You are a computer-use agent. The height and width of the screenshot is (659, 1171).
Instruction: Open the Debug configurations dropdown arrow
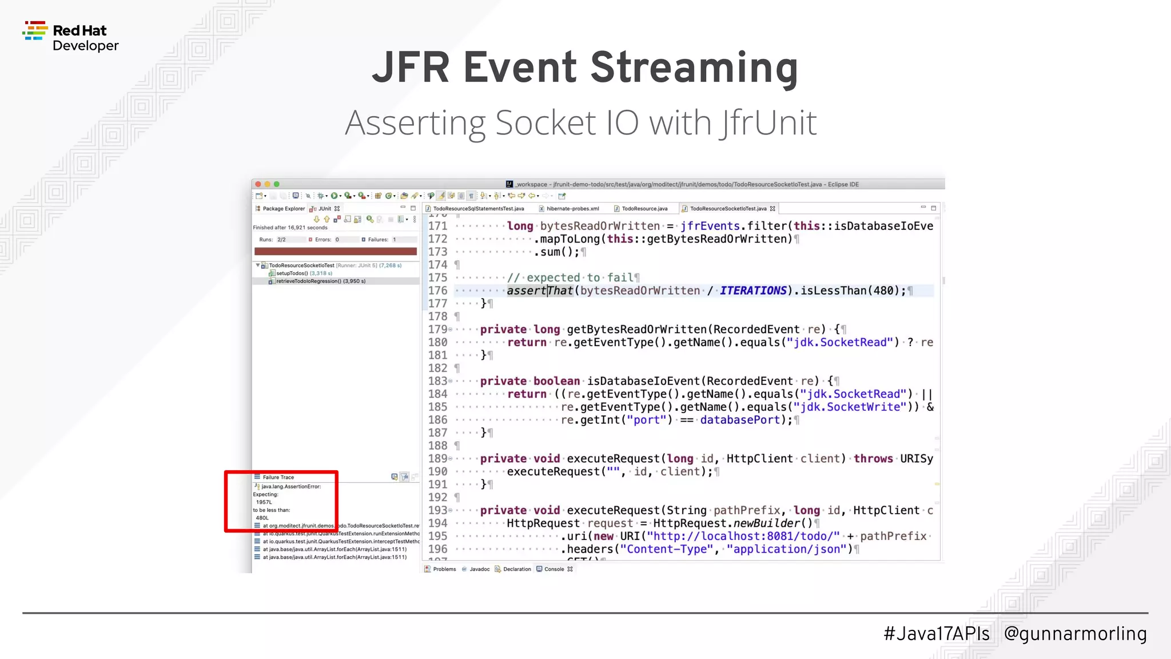tap(326, 196)
